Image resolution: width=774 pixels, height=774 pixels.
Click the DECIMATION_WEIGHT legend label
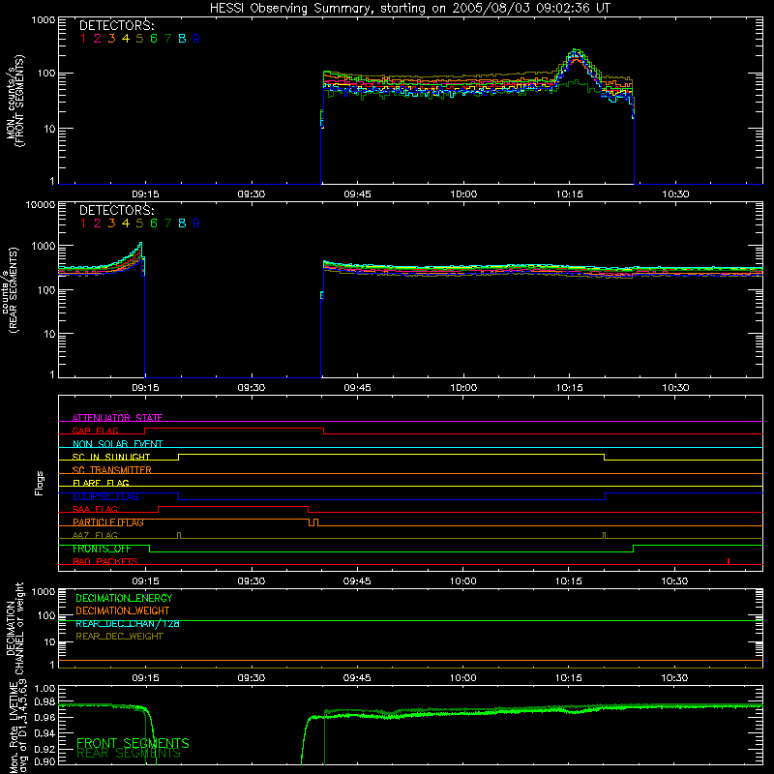[x=123, y=610]
